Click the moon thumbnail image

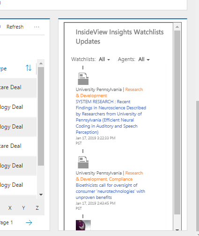coord(83,225)
